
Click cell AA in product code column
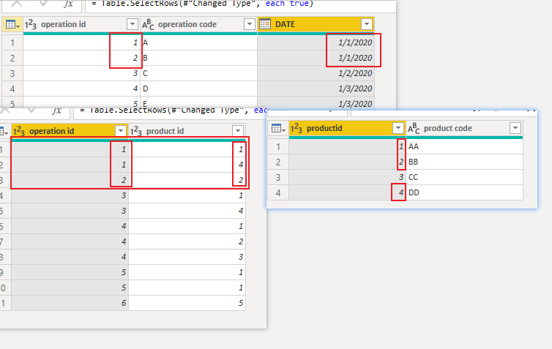[464, 146]
